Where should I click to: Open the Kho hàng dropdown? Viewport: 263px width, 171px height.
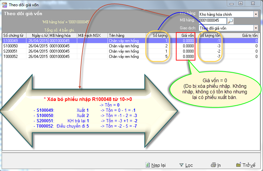[256, 14]
